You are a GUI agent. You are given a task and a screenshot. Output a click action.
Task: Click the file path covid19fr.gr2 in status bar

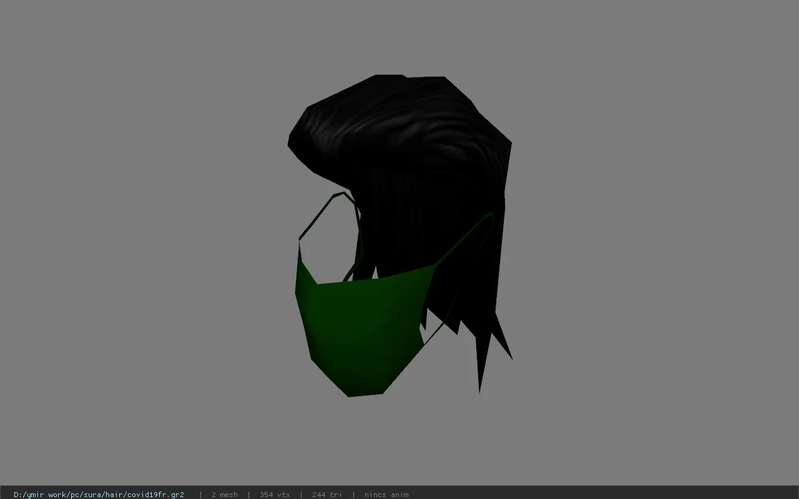[x=99, y=495]
